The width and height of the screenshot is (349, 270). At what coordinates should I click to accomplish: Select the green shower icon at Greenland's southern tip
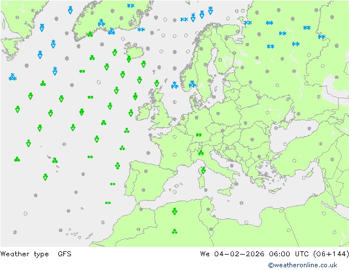tap(90, 34)
